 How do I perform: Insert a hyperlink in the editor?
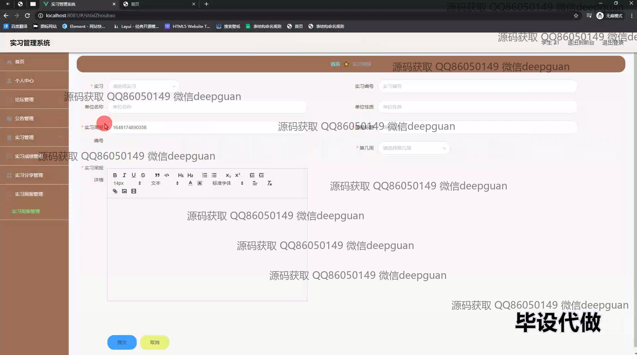[115, 191]
